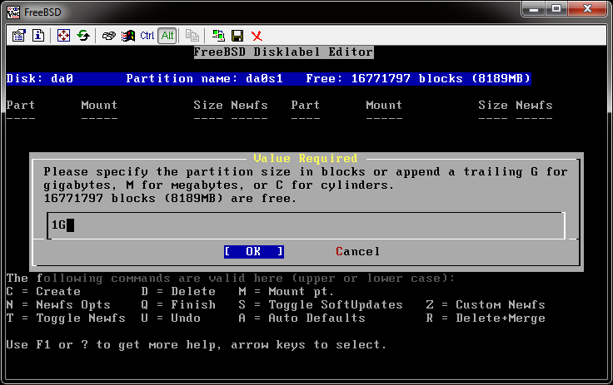Image resolution: width=613 pixels, height=385 pixels.
Task: Switch to full-screen mode
Action: 63,36
